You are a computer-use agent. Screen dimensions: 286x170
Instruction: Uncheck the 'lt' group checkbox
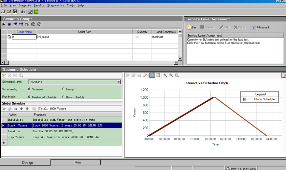pyautogui.click(x=9, y=37)
